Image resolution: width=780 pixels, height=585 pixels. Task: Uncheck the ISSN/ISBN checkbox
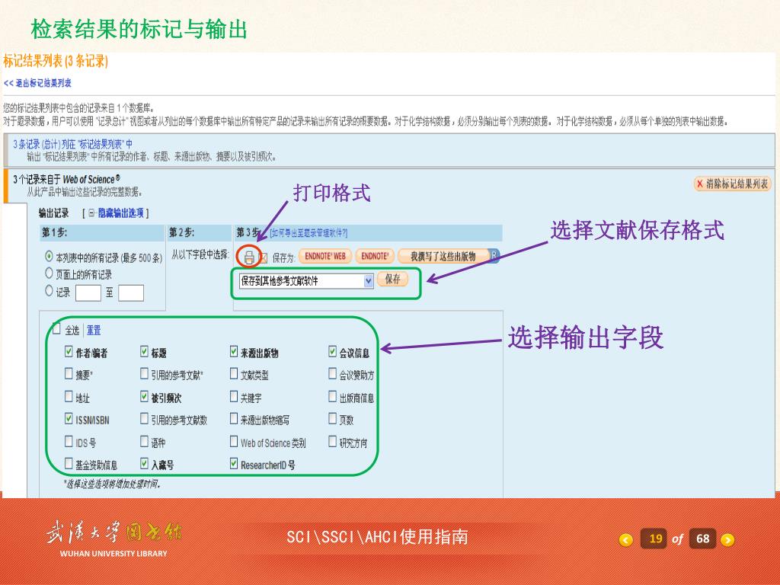click(x=69, y=418)
